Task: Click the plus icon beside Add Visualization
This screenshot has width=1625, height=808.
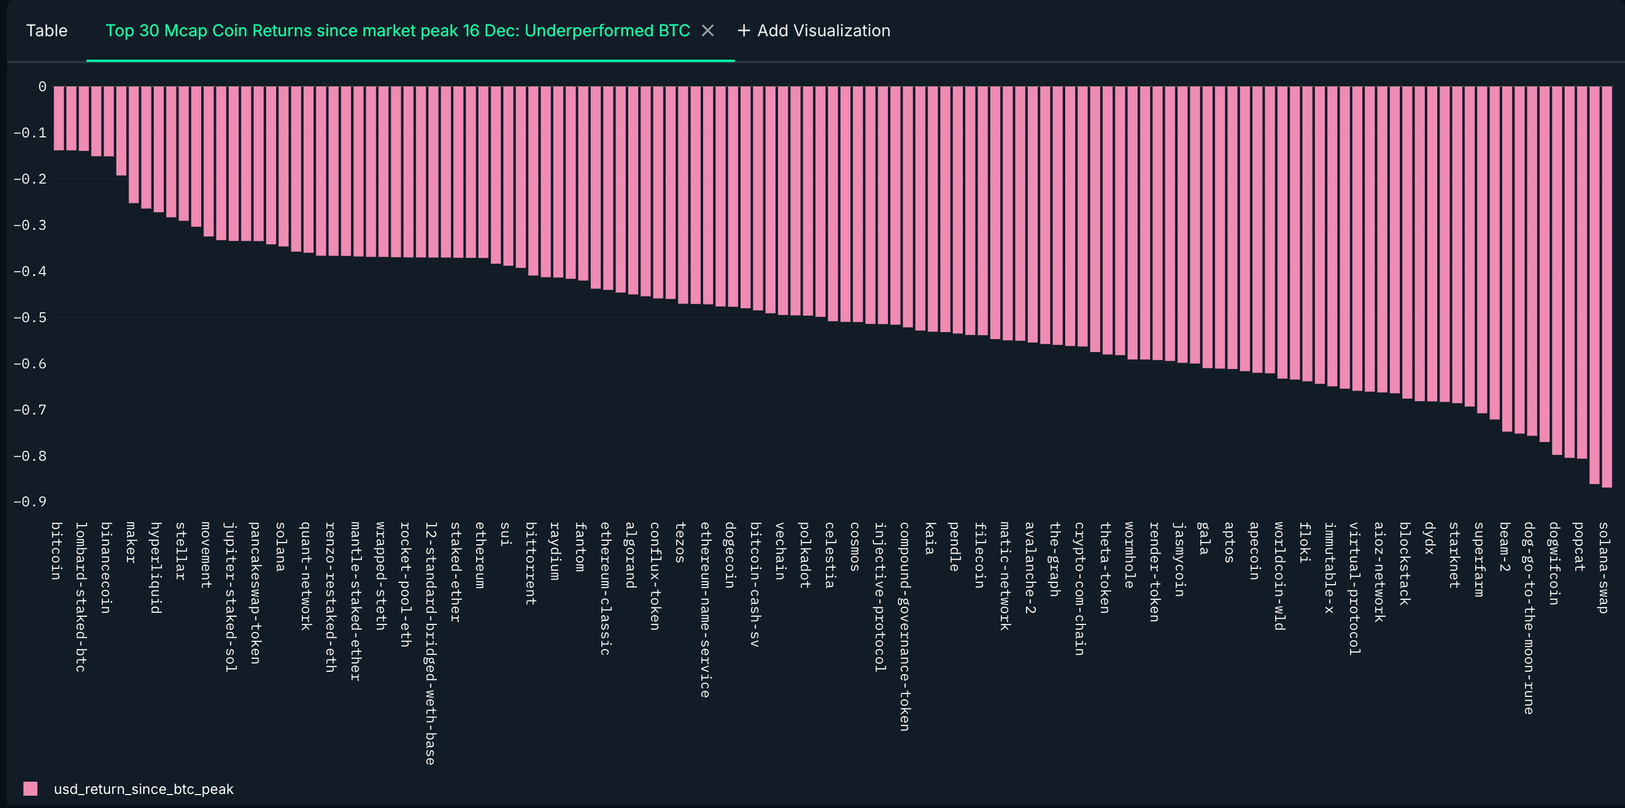Action: coord(743,30)
